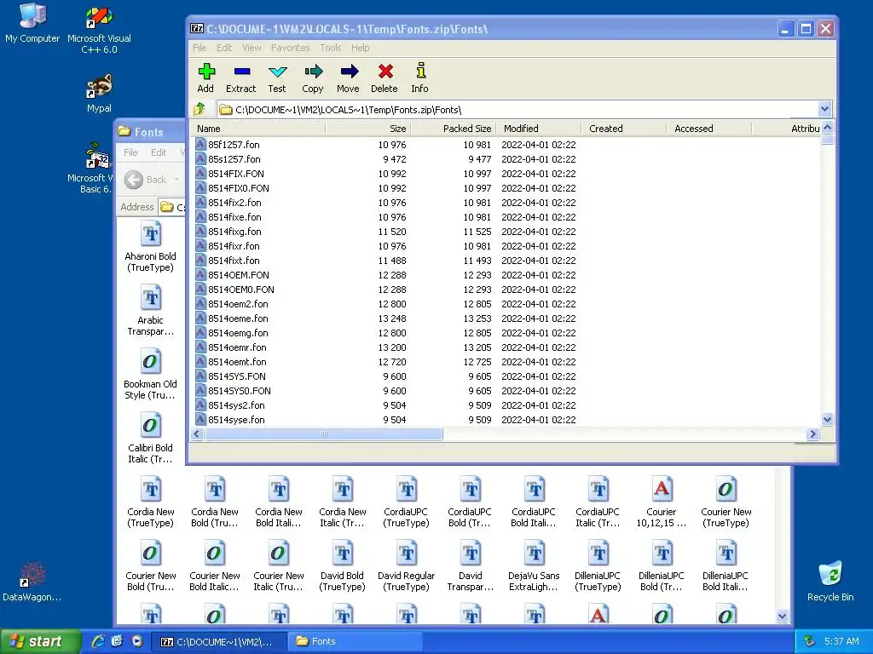Select Bookman Old Style font icon
Screen dimensions: 873x654
coord(150,375)
